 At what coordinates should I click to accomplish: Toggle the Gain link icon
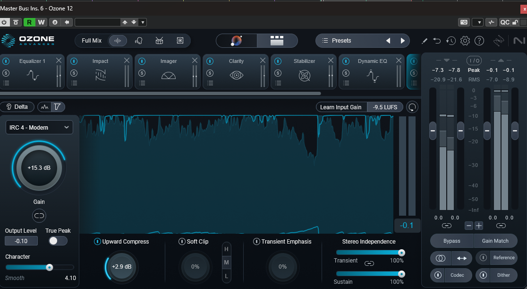[x=39, y=216]
